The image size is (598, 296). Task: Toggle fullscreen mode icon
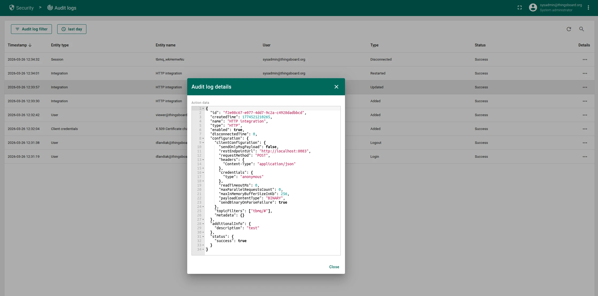(x=520, y=8)
